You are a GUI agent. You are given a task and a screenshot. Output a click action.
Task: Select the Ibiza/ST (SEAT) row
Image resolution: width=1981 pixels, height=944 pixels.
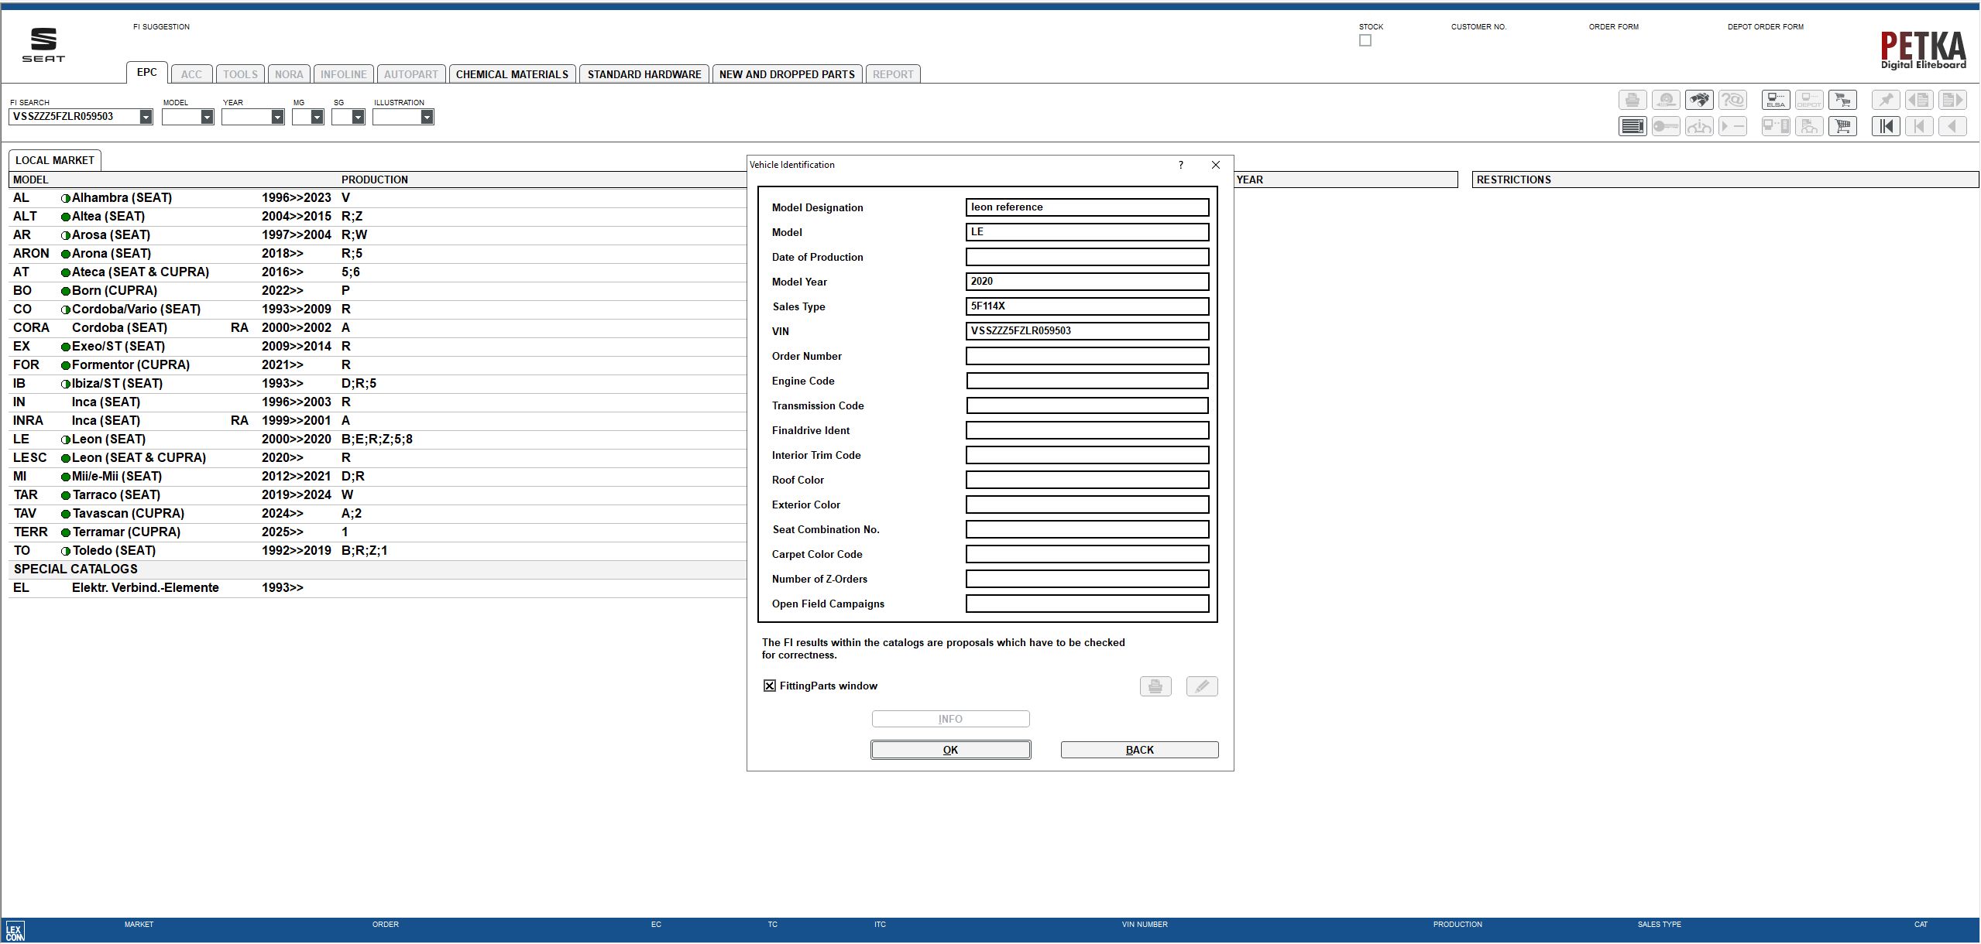(378, 383)
